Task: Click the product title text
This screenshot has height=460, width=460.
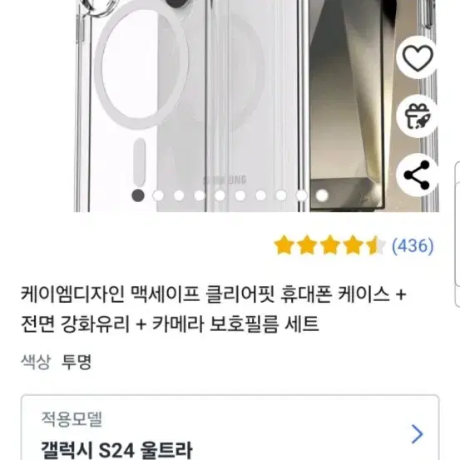Action: (x=213, y=309)
